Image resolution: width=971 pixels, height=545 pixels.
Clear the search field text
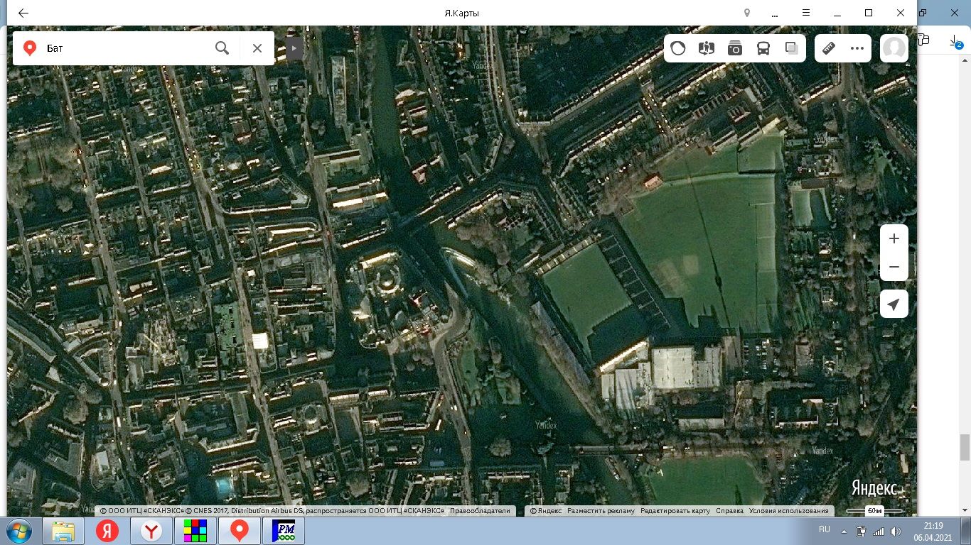click(257, 48)
